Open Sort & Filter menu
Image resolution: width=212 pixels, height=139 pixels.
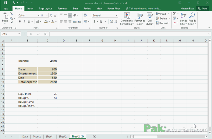[x=183, y=19]
